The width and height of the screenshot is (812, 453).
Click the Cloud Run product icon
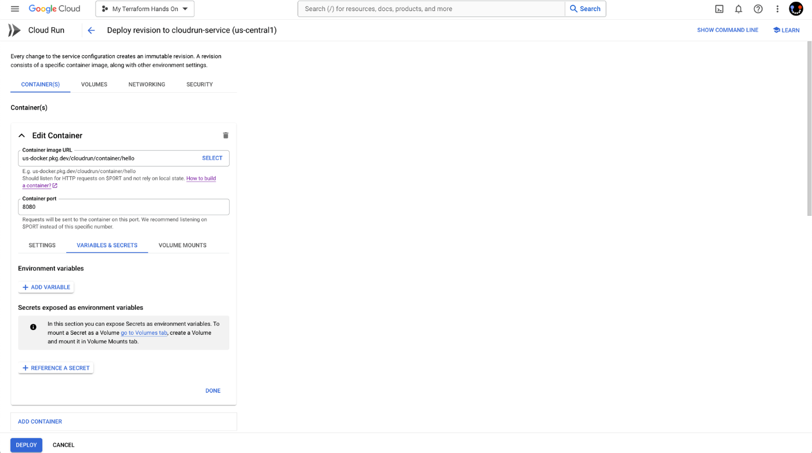[14, 30]
